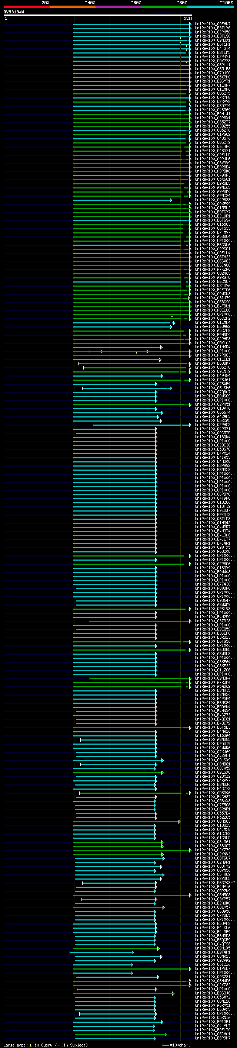The image size is (237, 1048).
Task: Open hit UniRef100_B3TLY6
Action: click(x=213, y=28)
